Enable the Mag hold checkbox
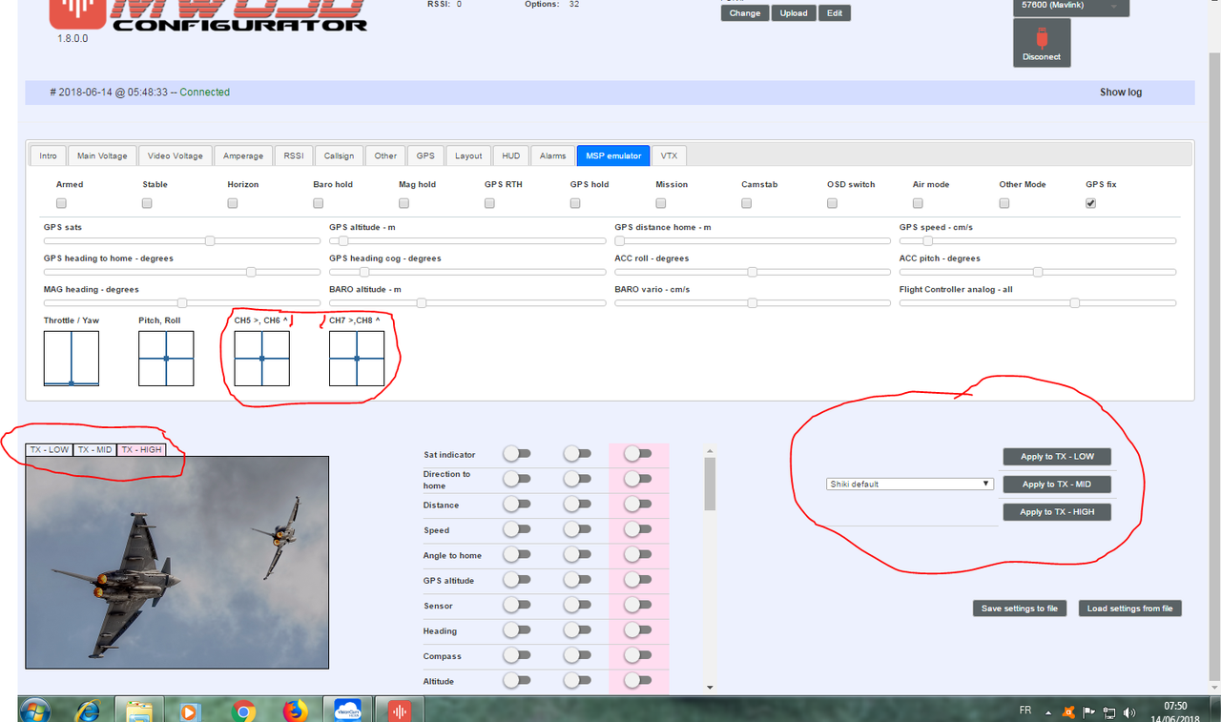 (x=404, y=203)
